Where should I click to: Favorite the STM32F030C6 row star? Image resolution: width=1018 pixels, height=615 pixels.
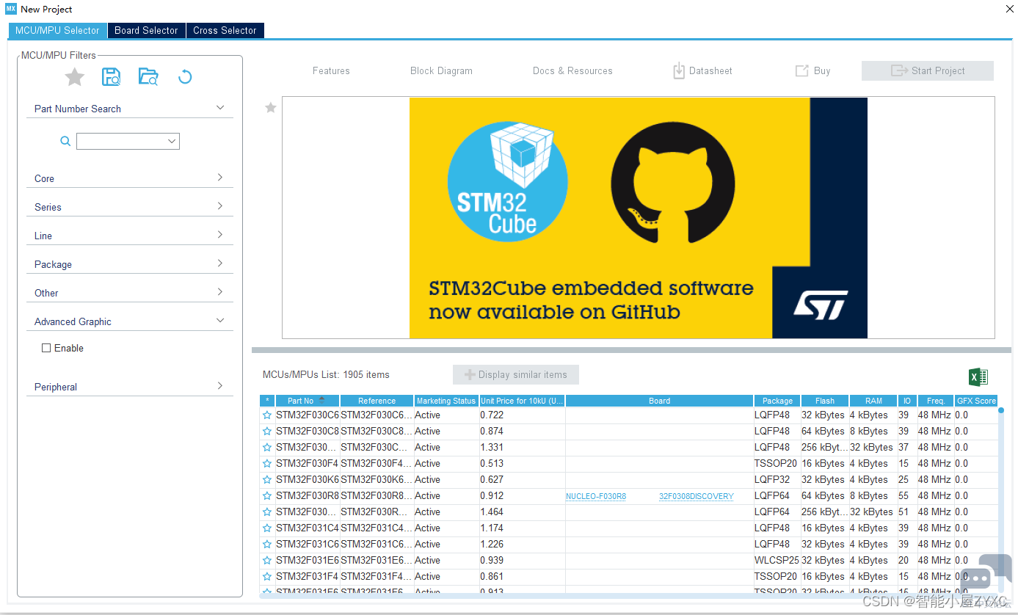(267, 415)
